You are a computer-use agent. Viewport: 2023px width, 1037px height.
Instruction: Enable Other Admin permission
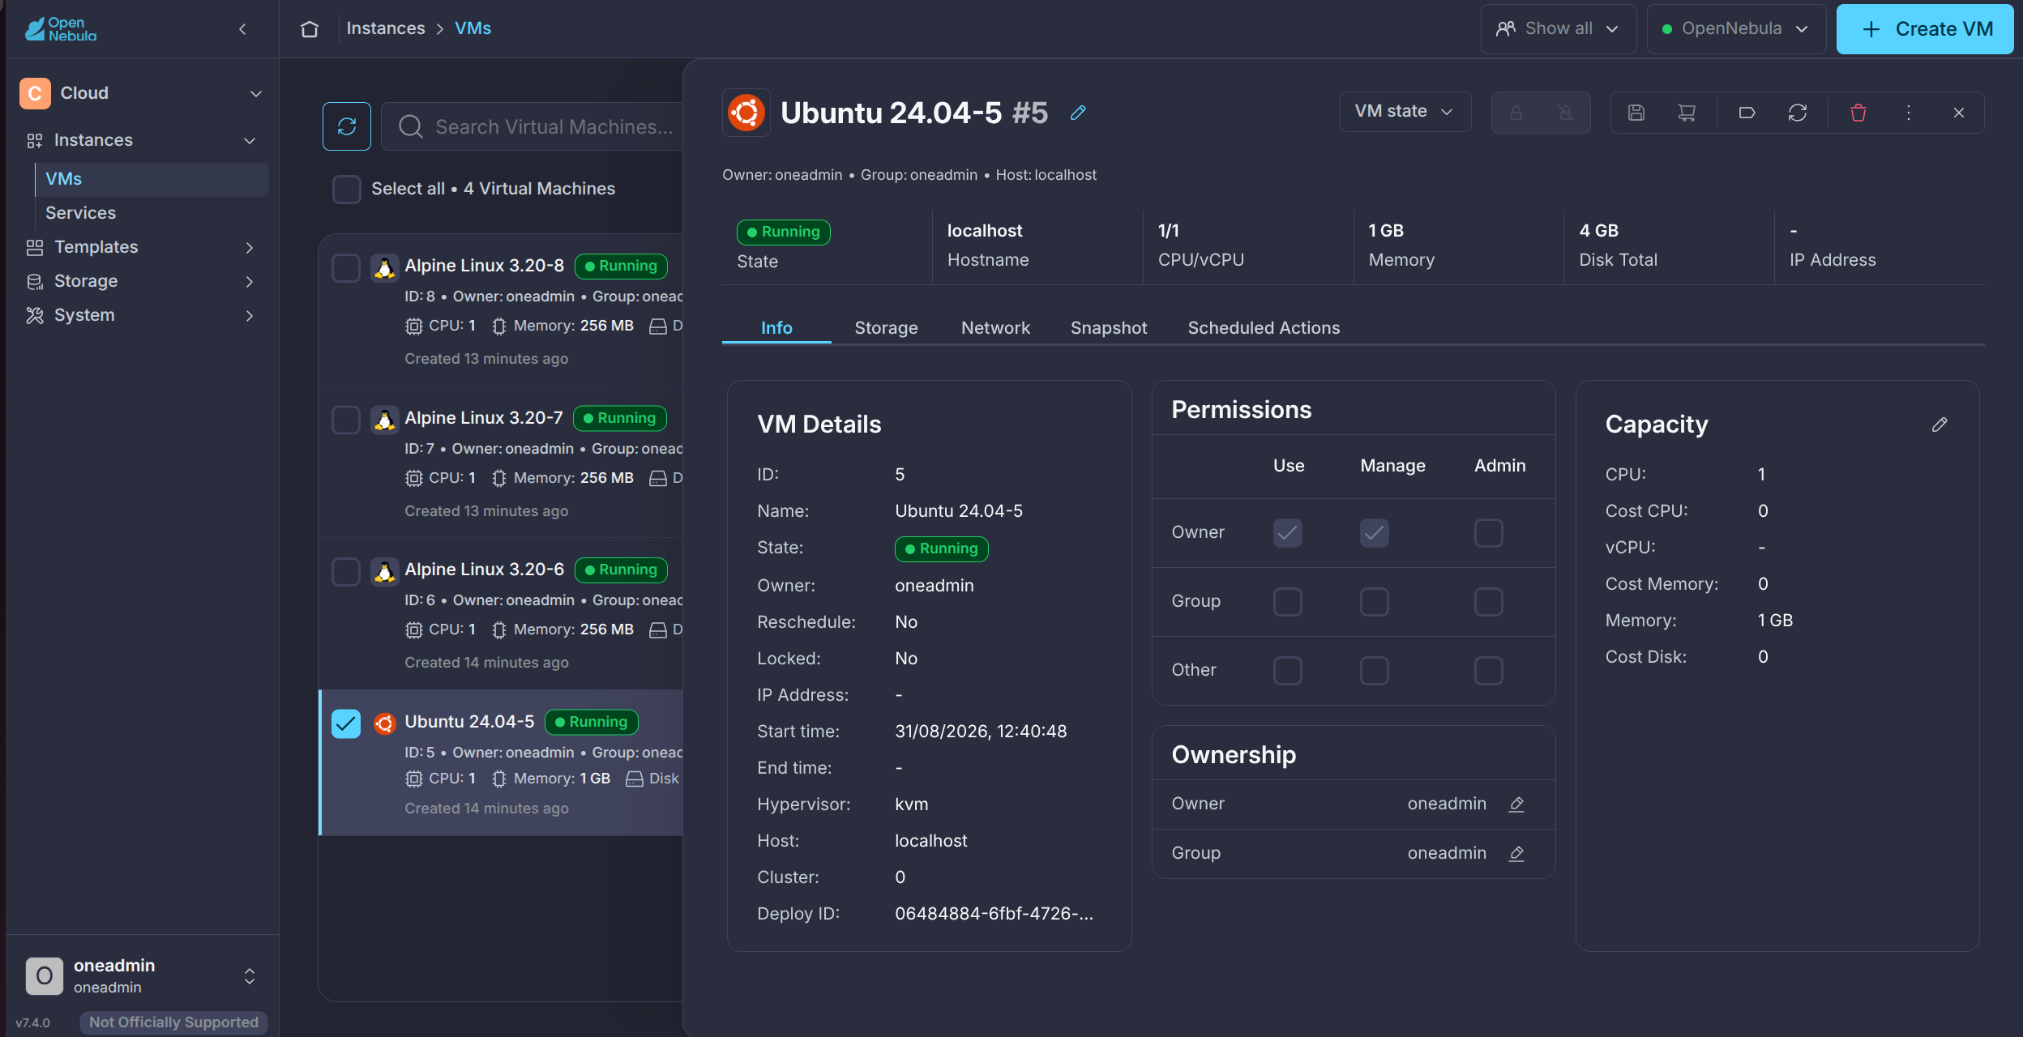tap(1489, 671)
